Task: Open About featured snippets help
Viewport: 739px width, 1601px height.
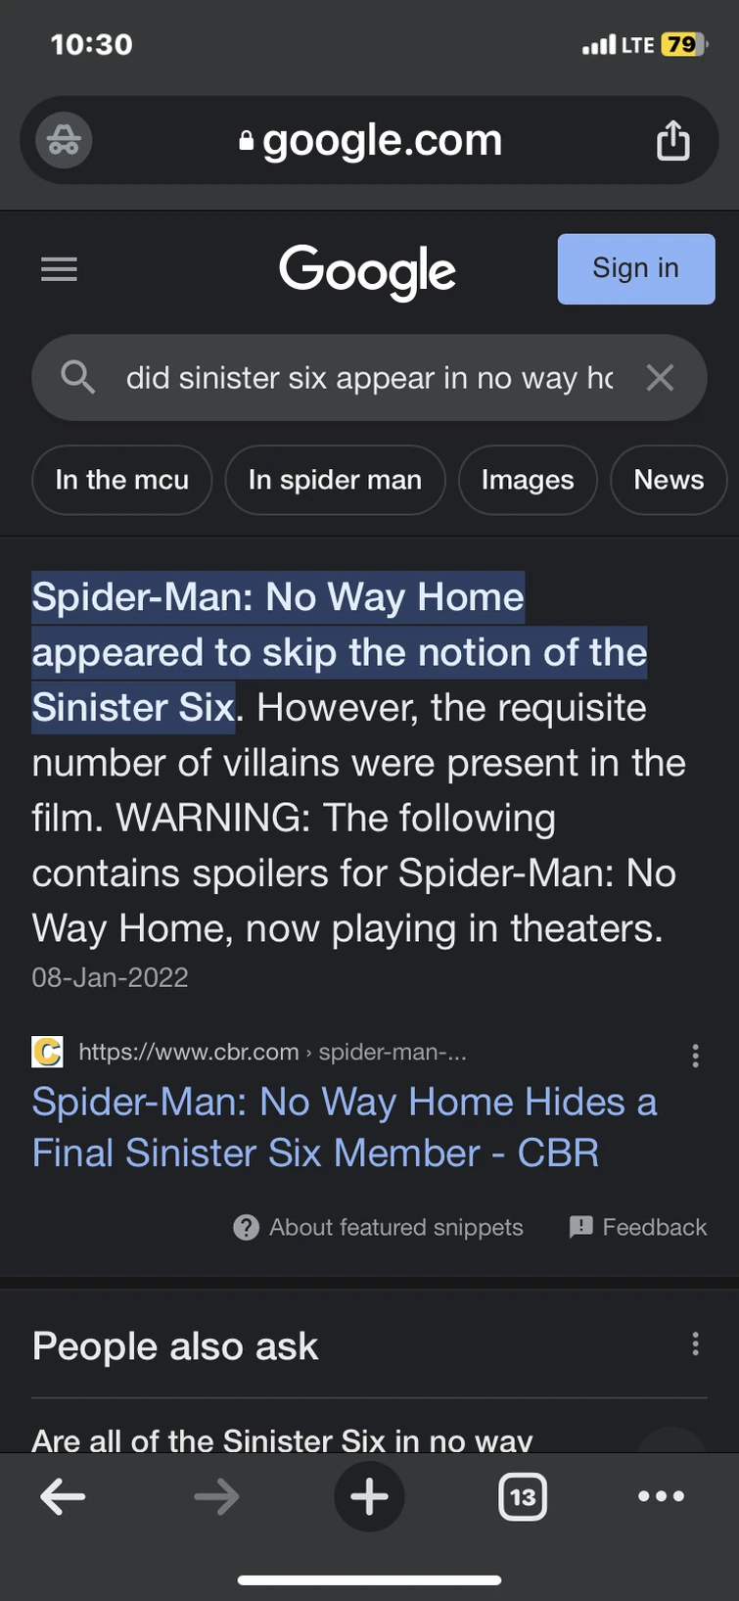Action: click(379, 1227)
